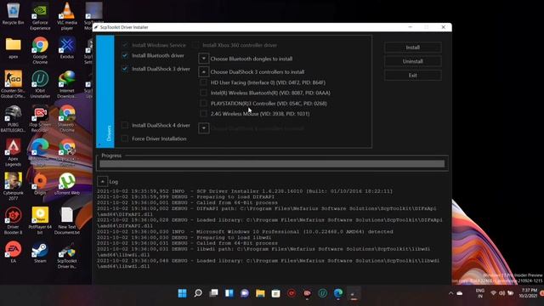Enable Install DualShock 4 driver
Screen dimensions: 544x306
point(125,125)
